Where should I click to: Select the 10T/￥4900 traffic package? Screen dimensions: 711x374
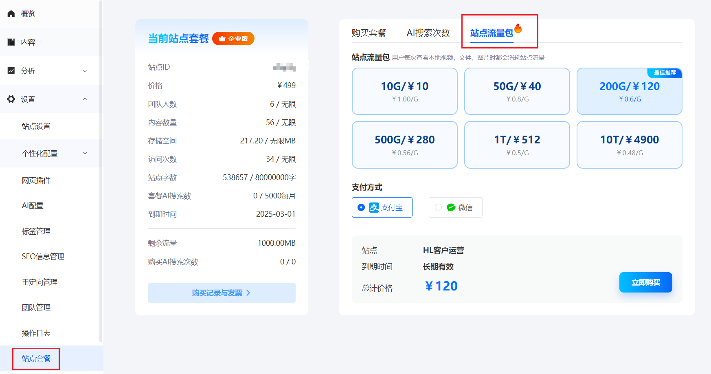(x=630, y=145)
